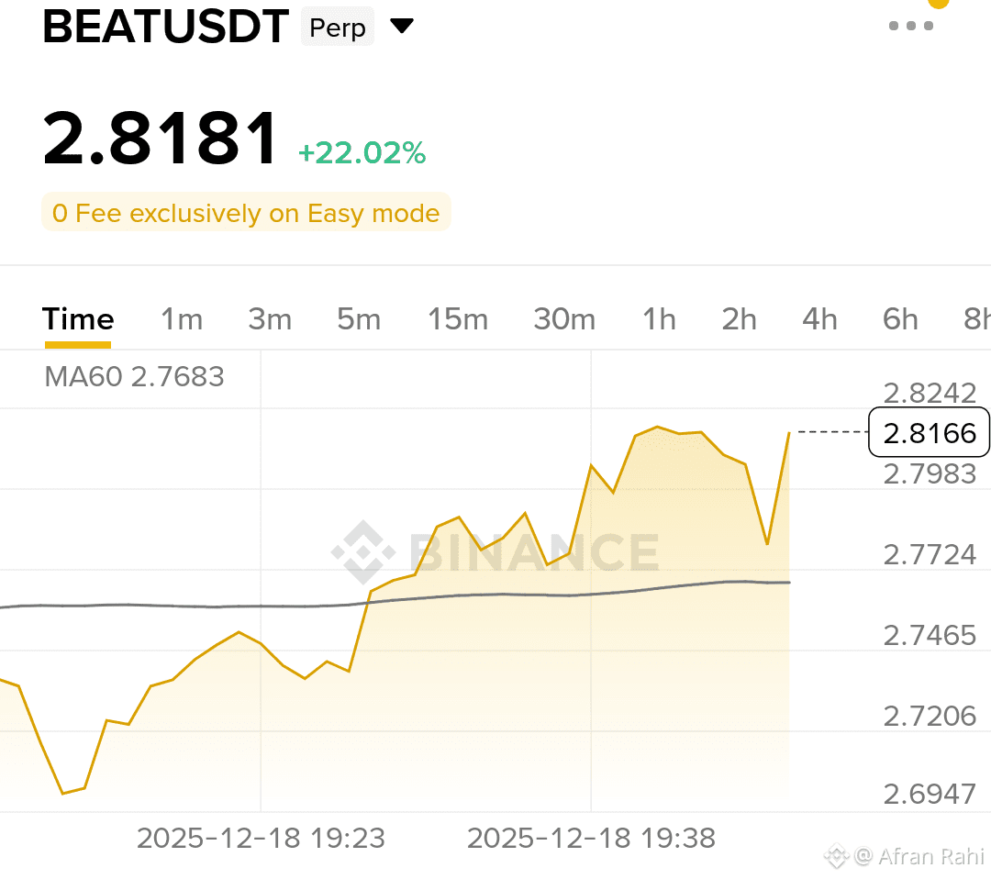Tap the Binance logo watermark on chart
991x879 pixels.
tap(495, 553)
